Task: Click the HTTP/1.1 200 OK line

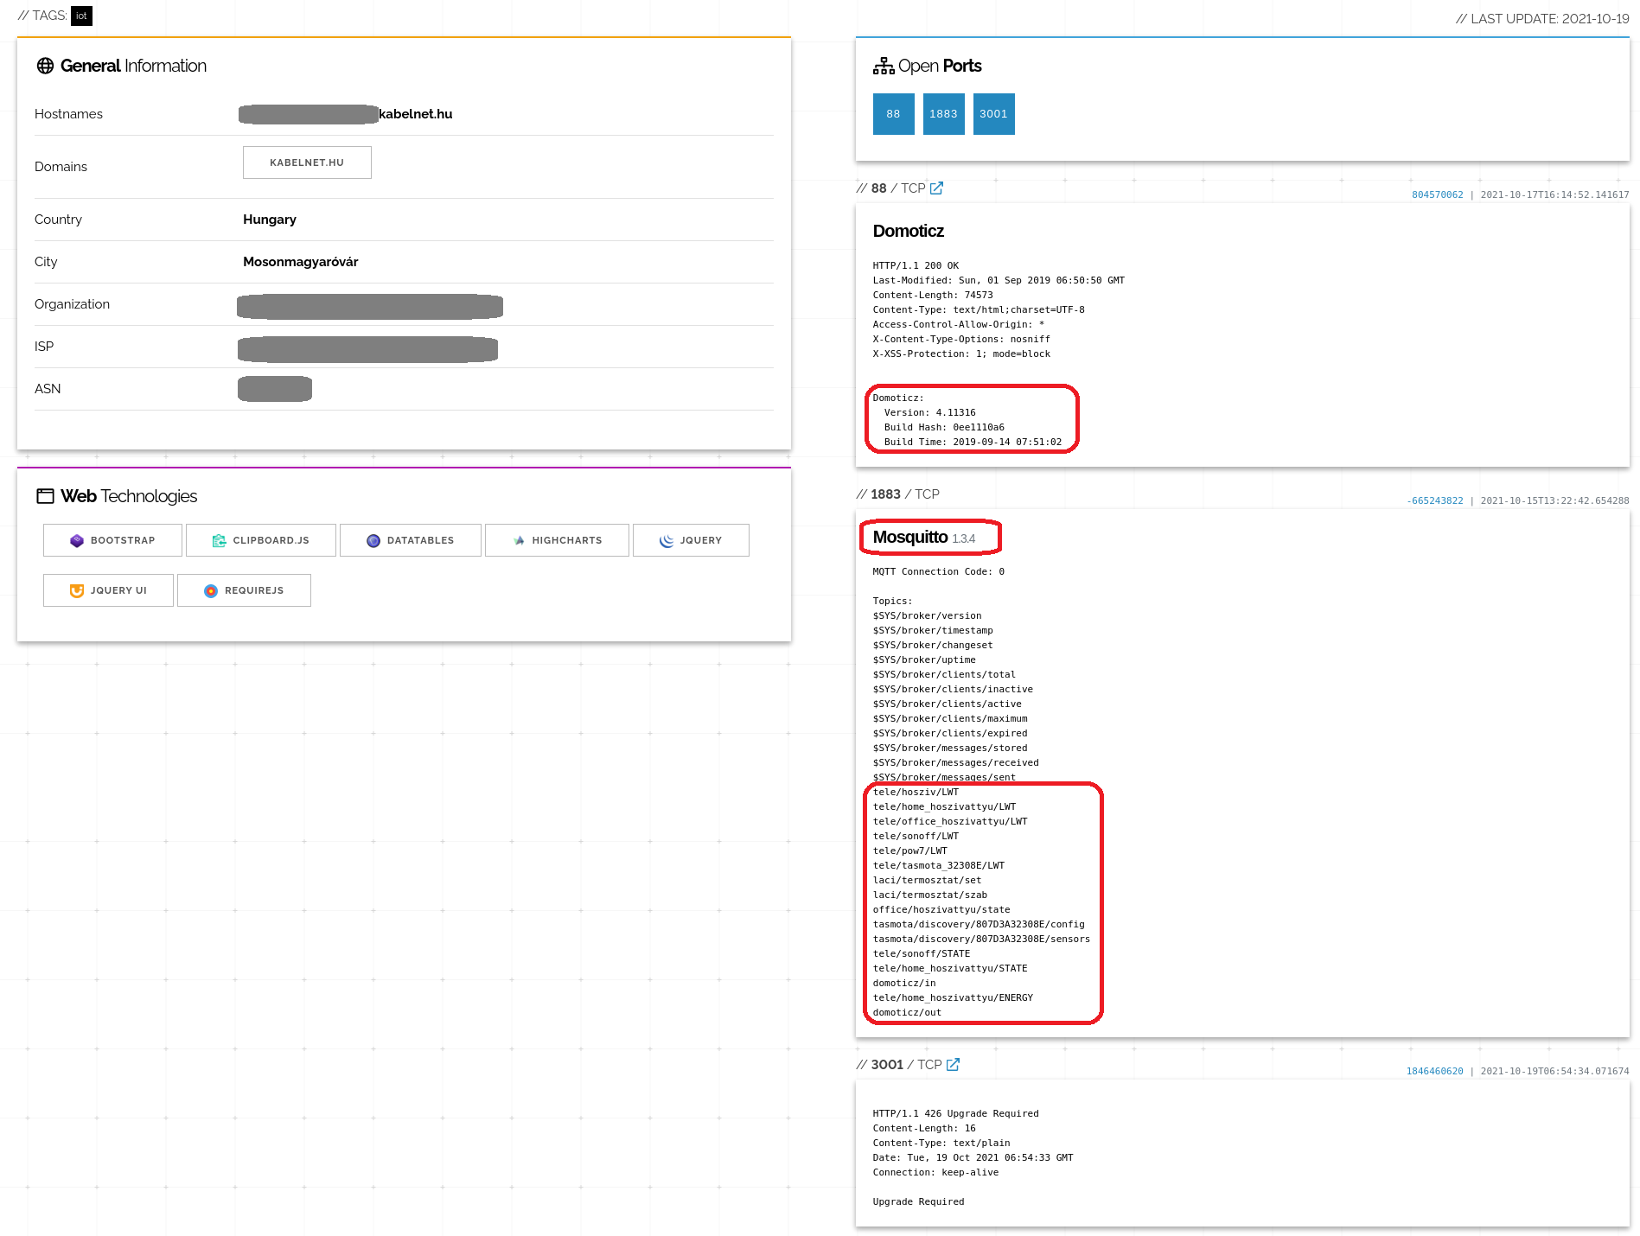Action: (916, 265)
